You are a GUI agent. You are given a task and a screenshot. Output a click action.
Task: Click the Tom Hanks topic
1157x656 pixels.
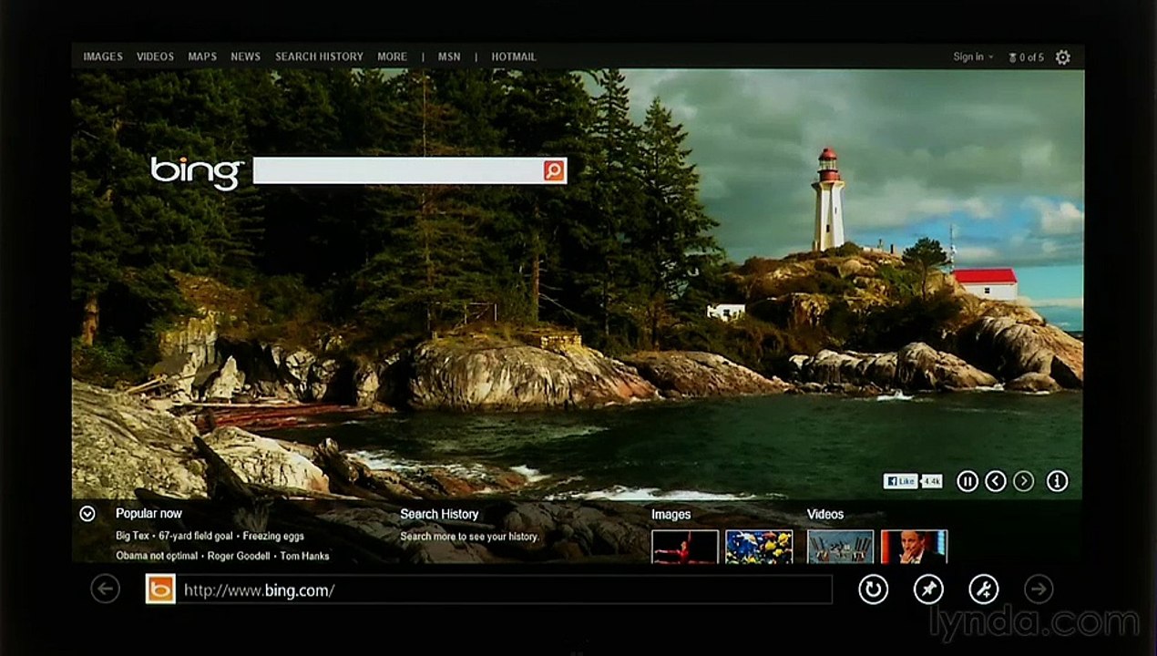(304, 556)
